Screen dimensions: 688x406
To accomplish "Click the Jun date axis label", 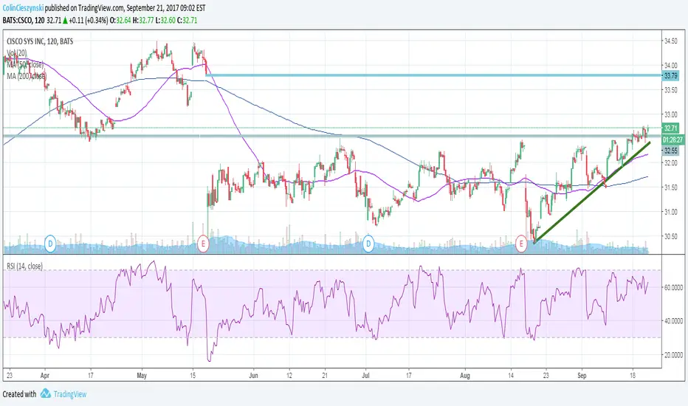I will click(253, 376).
